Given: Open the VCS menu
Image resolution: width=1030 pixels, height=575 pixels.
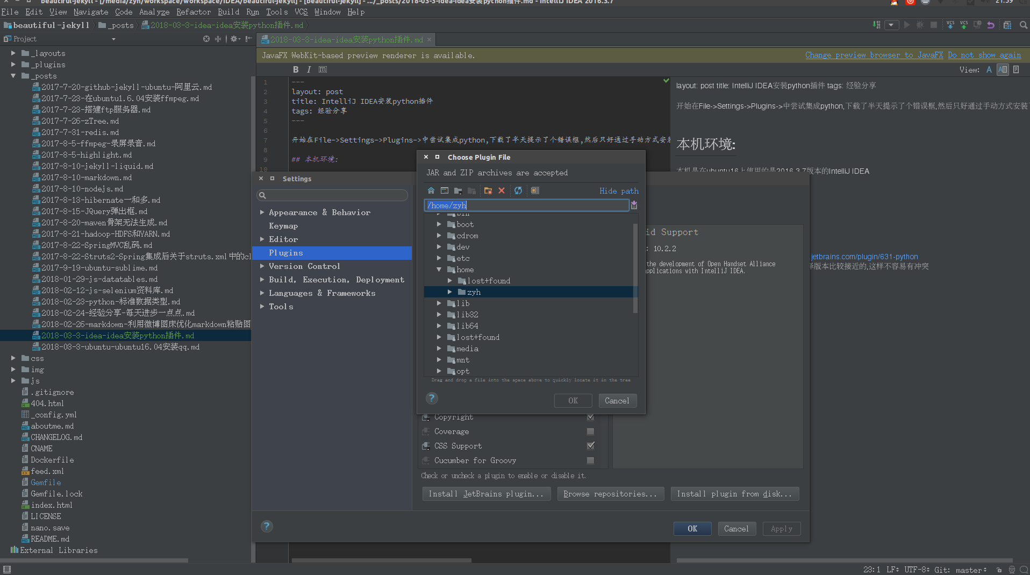Looking at the screenshot, I should pos(302,12).
